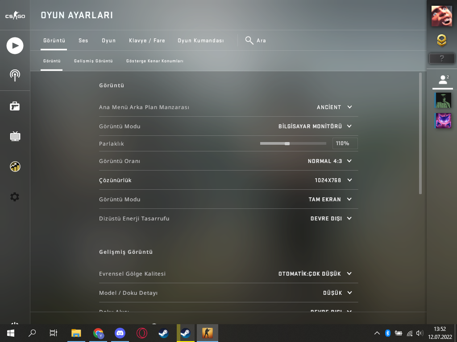Click the volume speaker tray icon
Viewport: 457px width, 342px height.
pos(420,333)
